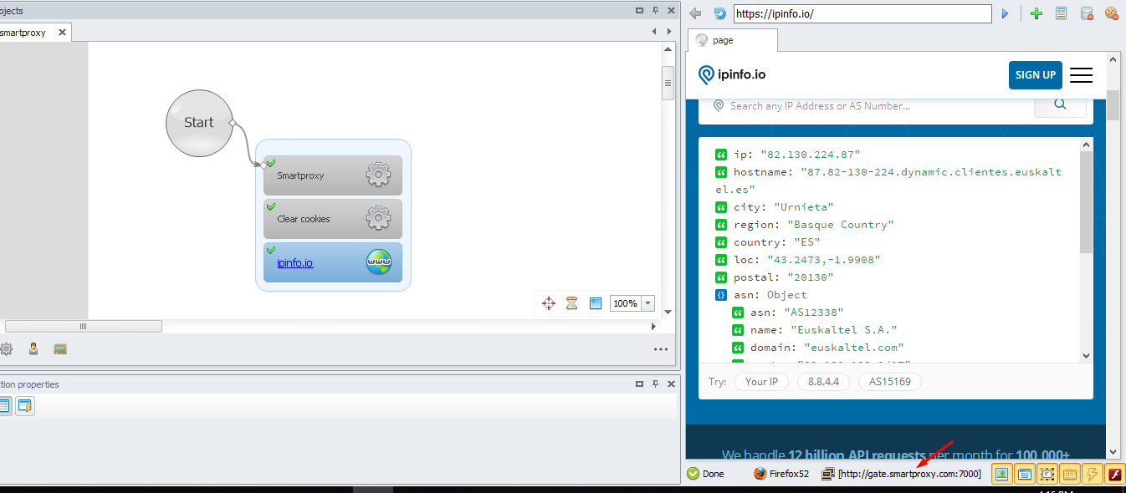Click the three dots overflow icon

click(x=661, y=349)
